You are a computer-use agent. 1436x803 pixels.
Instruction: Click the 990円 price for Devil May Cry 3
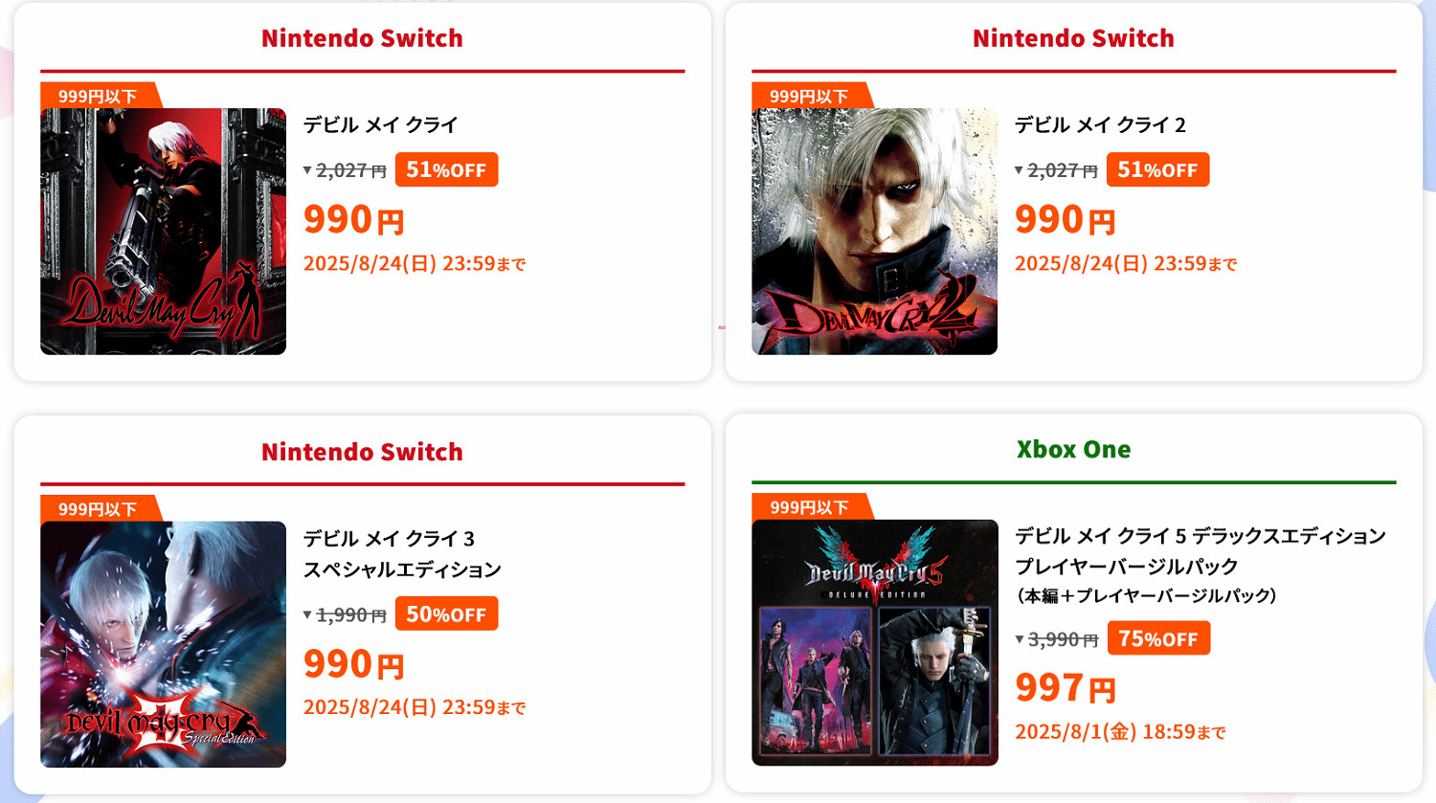point(353,664)
